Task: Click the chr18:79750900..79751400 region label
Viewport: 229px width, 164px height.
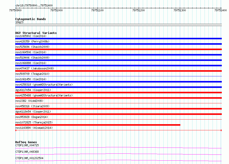Action: pyautogui.click(x=34, y=5)
